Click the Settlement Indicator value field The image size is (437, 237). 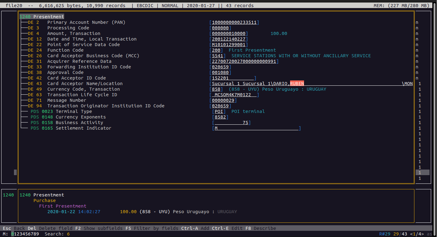click(256, 128)
